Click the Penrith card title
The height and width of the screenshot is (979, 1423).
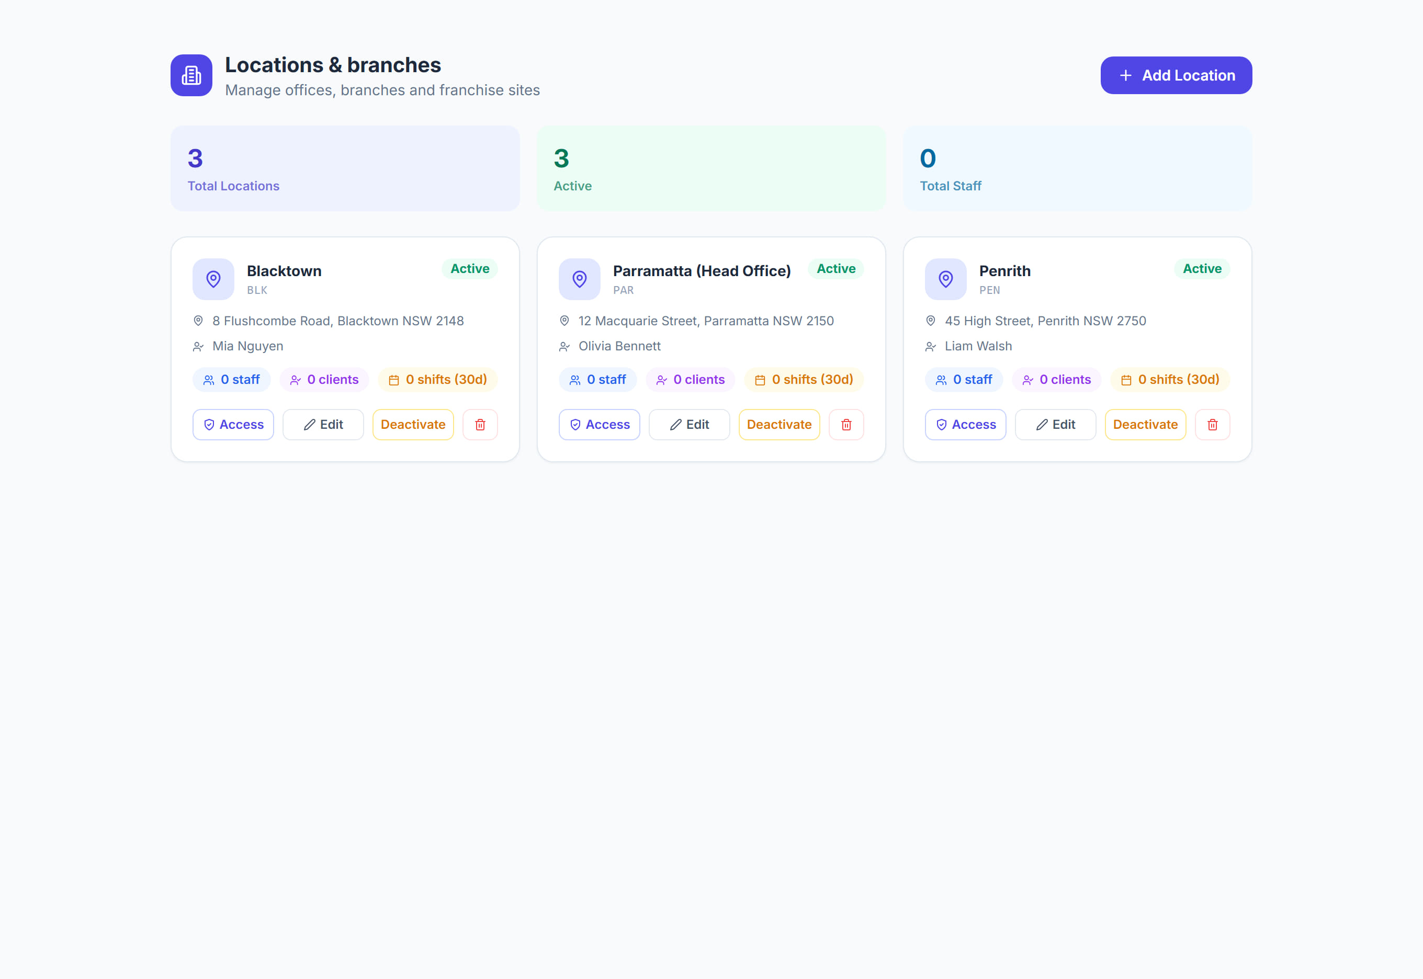1004,271
